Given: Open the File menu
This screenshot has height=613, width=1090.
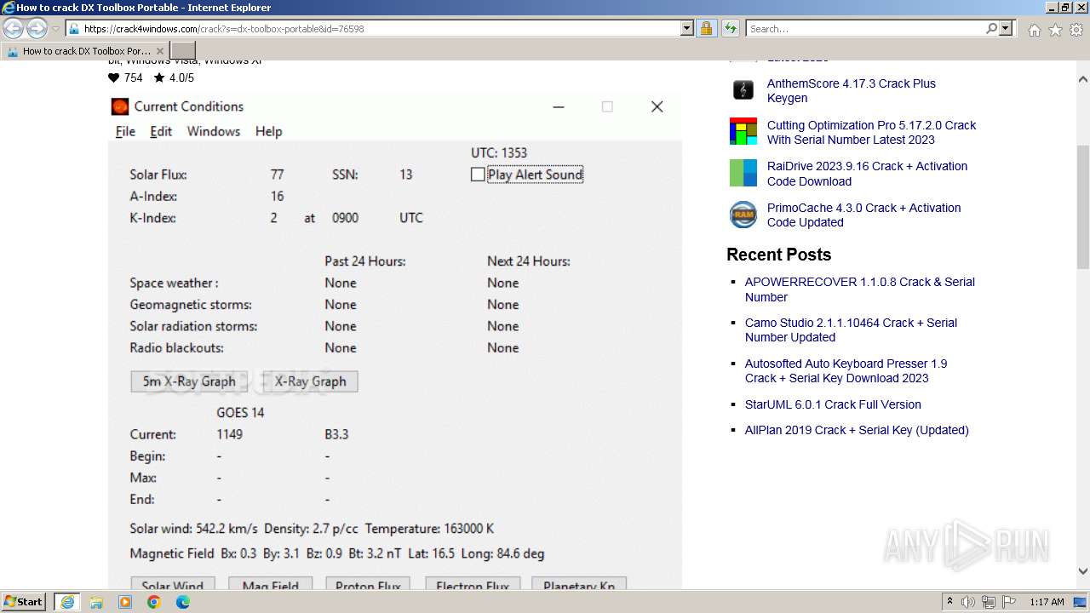Looking at the screenshot, I should 125,131.
